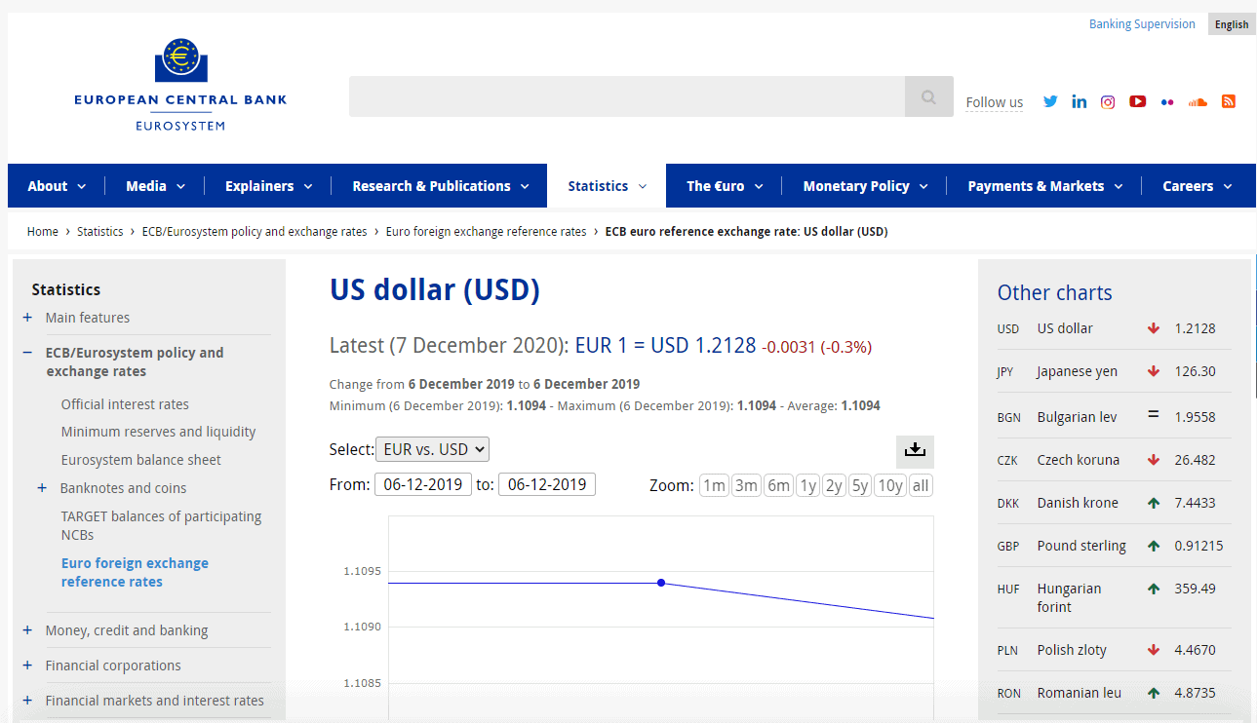Open The €uro menu
This screenshot has width=1257, height=723.
point(725,186)
